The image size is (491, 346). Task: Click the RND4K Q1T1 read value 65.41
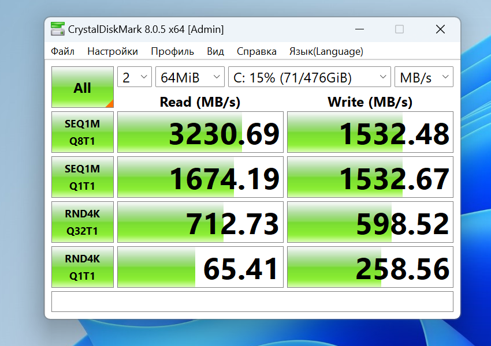[200, 267]
